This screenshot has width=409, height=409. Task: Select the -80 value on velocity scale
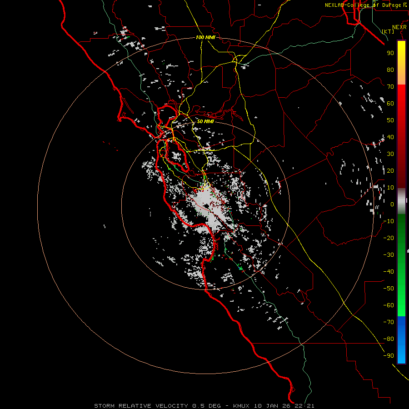point(389,339)
